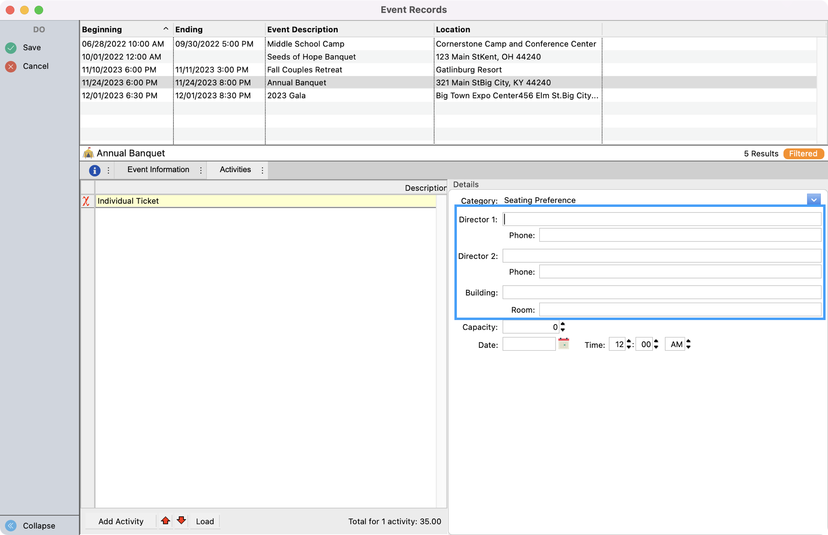The height and width of the screenshot is (535, 828).
Task: Increase Capacity with stepper arrow
Action: pos(563,324)
